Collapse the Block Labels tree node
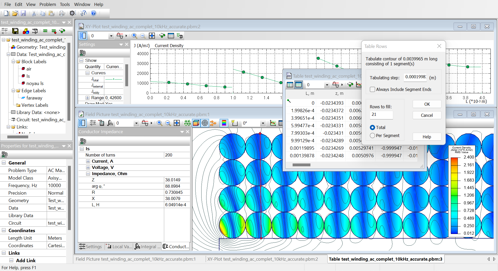Image resolution: width=498 pixels, height=271 pixels. coord(13,62)
